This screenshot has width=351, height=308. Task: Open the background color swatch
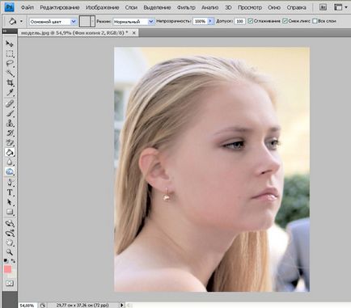click(14, 274)
